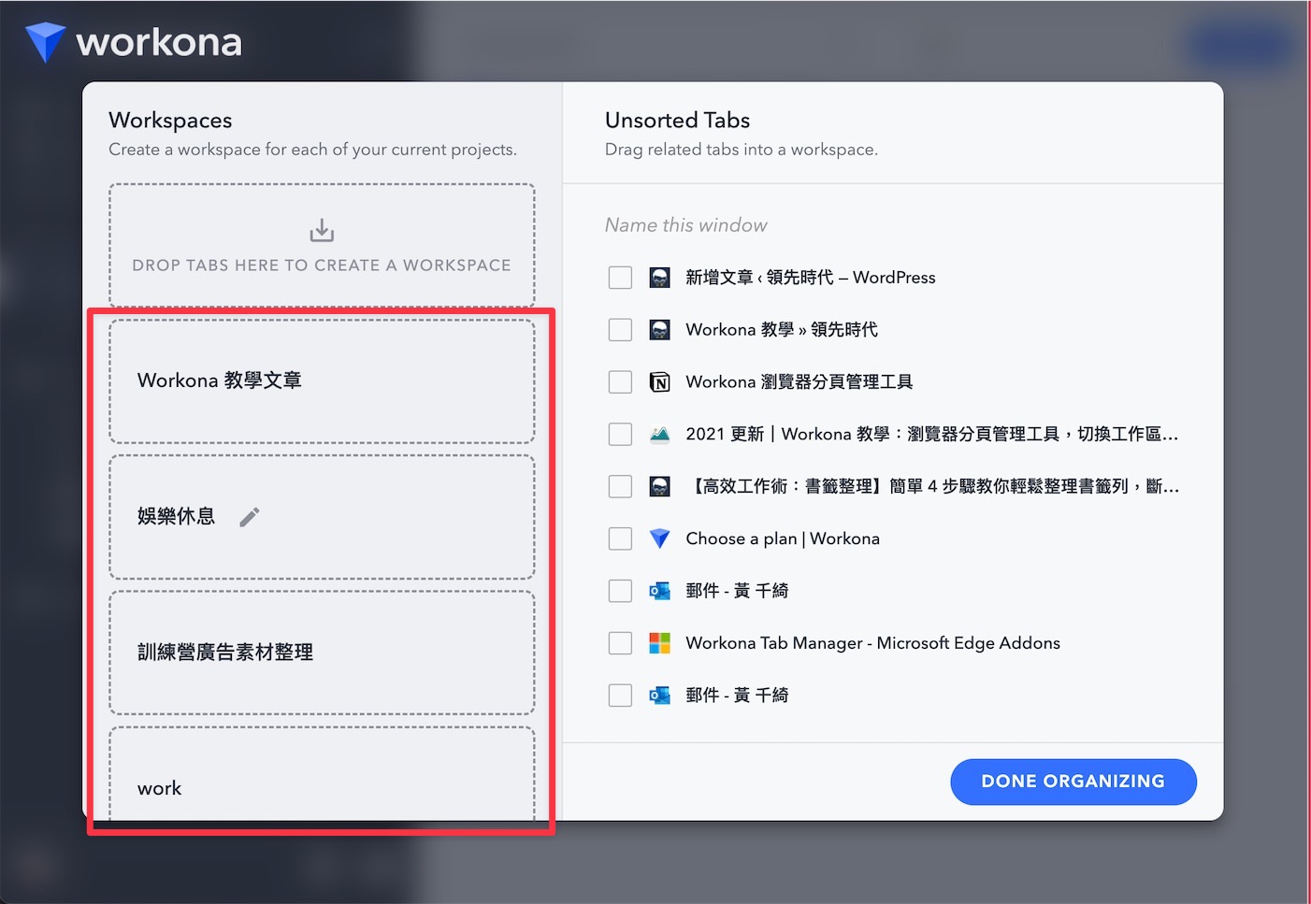Click the drop tabs to create workspace area
Viewport: 1311px width, 904px height.
[322, 245]
